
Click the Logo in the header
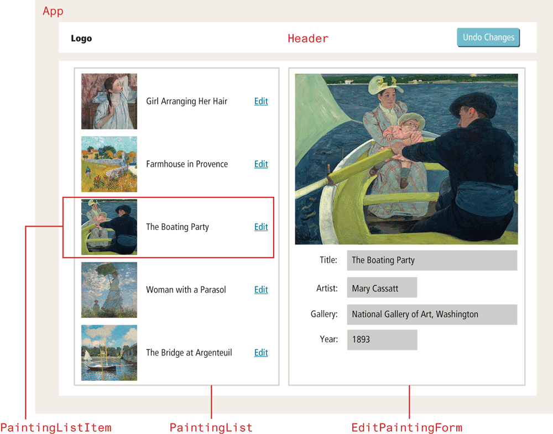click(x=81, y=39)
